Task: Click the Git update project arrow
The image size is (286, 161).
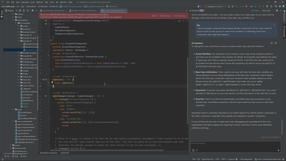Action: pyautogui.click(x=255, y=6)
